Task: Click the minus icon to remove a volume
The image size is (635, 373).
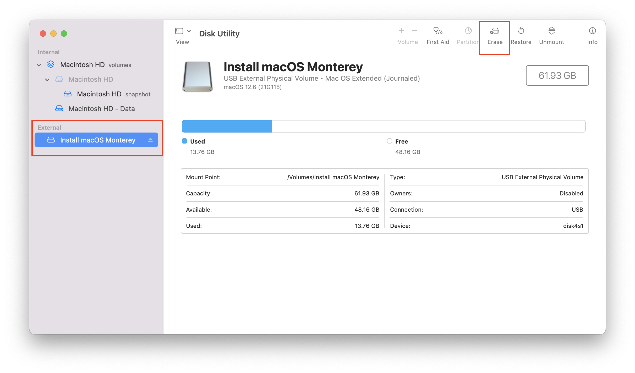Action: tap(415, 31)
